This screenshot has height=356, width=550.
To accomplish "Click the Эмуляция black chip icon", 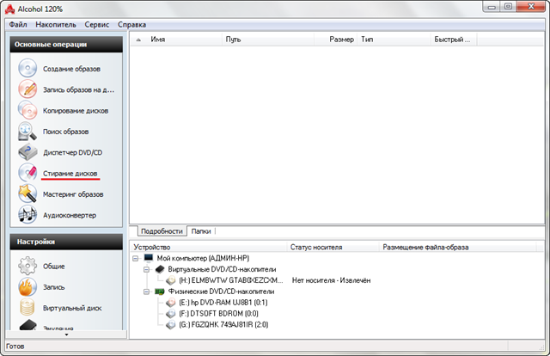I will click(28, 325).
